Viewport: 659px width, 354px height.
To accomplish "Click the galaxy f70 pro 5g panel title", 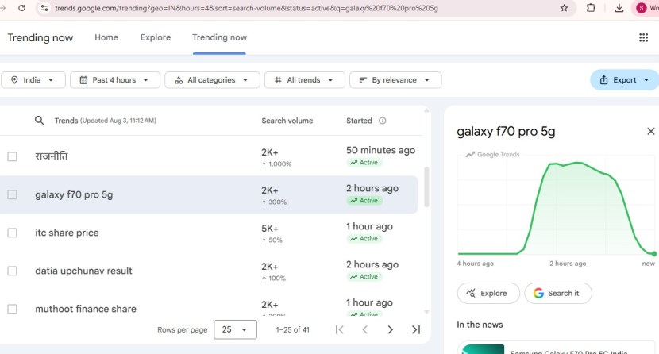I will pos(506,132).
